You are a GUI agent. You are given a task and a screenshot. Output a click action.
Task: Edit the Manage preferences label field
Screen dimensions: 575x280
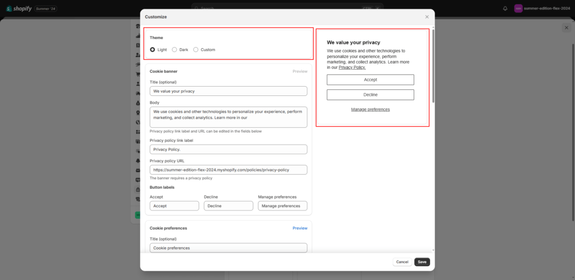283,205
